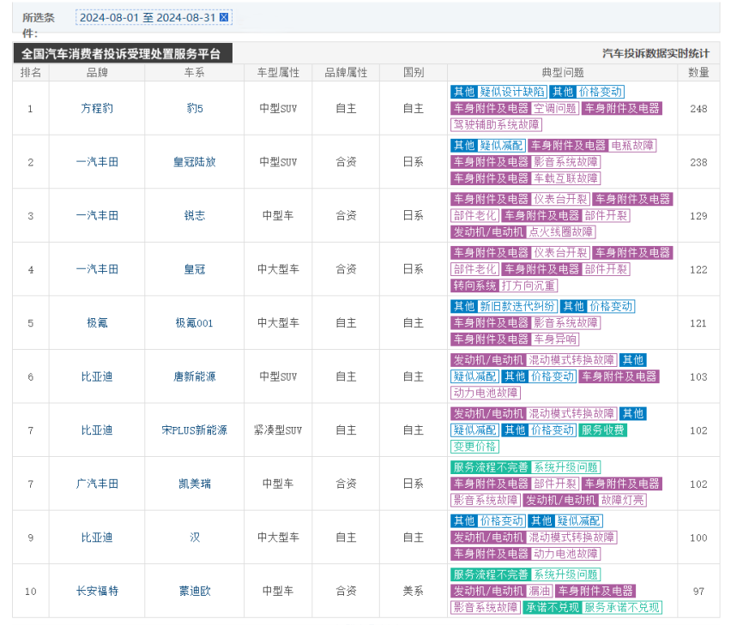
Task: Open the 锐志 series link
Action: (x=195, y=216)
